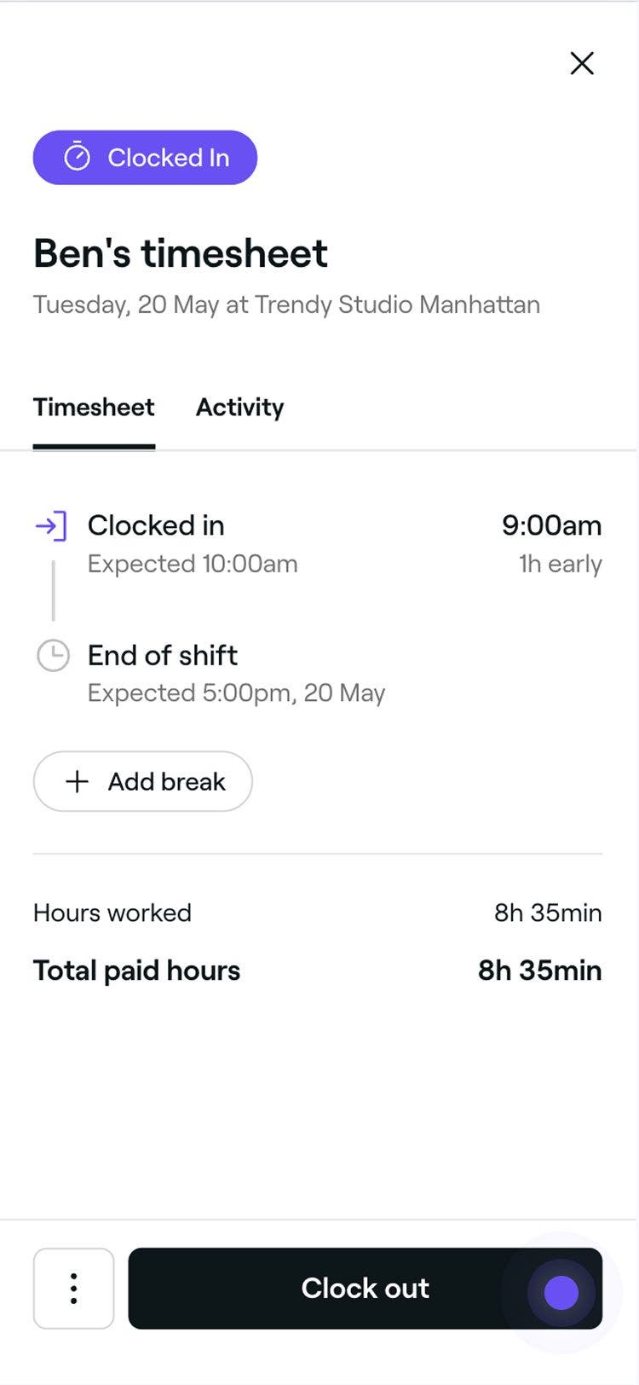Switch to the Activity tab
Screen dimensions: 639x1385
click(239, 408)
